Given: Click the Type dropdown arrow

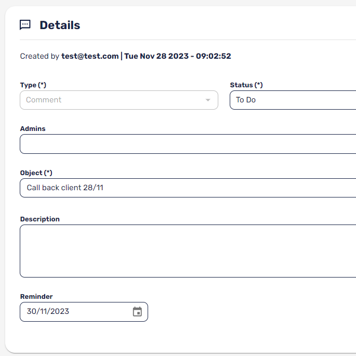Looking at the screenshot, I should [208, 100].
